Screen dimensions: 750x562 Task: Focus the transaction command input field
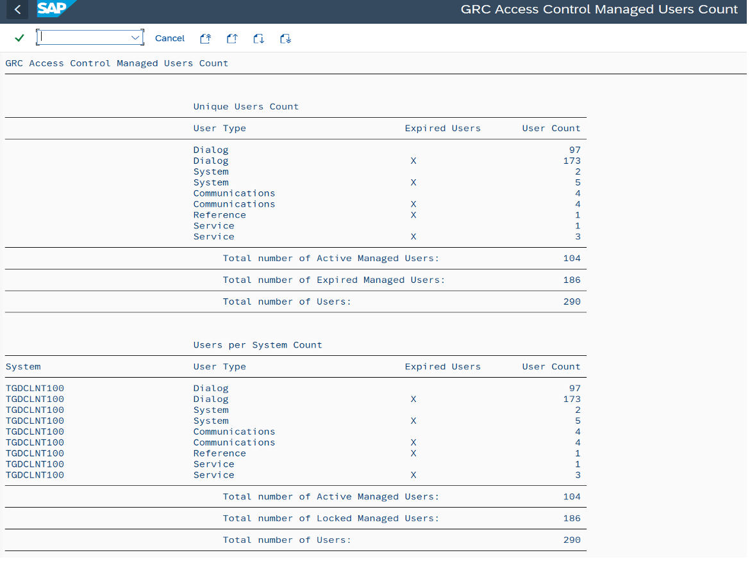click(x=85, y=38)
